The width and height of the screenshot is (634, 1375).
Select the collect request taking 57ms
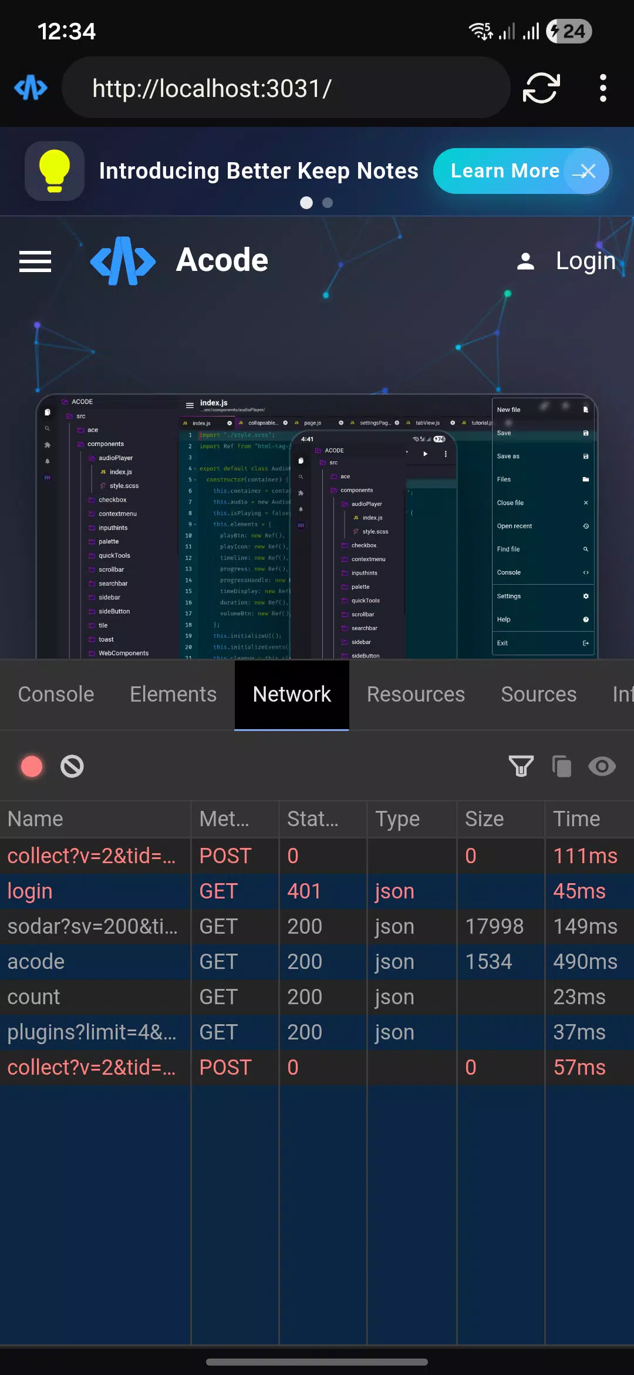[x=317, y=1068]
